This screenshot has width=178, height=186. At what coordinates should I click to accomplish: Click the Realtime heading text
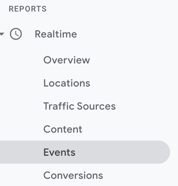coord(56,34)
